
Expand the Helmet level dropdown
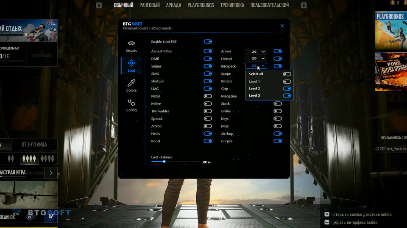click(x=256, y=58)
